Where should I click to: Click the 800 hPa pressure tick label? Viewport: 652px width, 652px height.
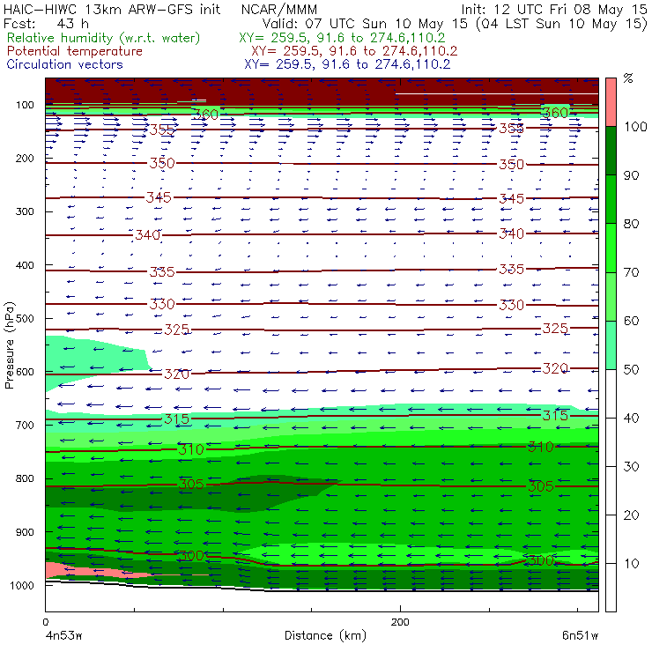[25, 478]
